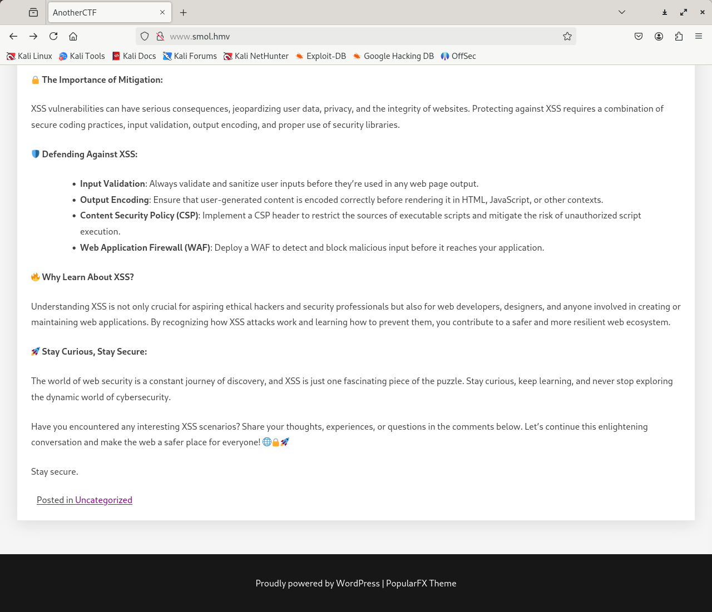The height and width of the screenshot is (612, 712).
Task: Click the forward navigation arrow
Action: point(33,36)
